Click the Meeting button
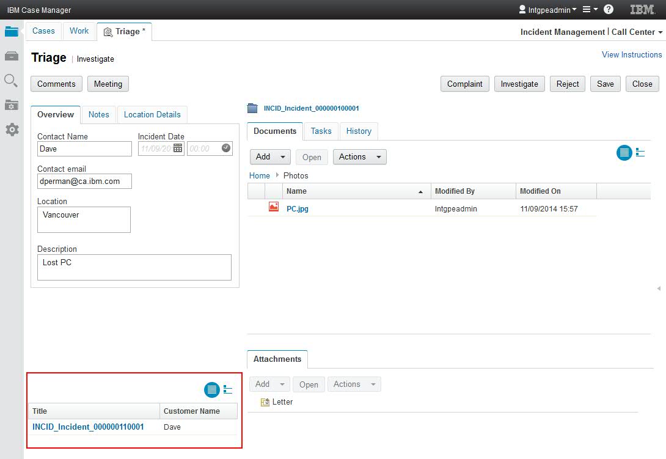Image resolution: width=666 pixels, height=459 pixels. pos(108,84)
